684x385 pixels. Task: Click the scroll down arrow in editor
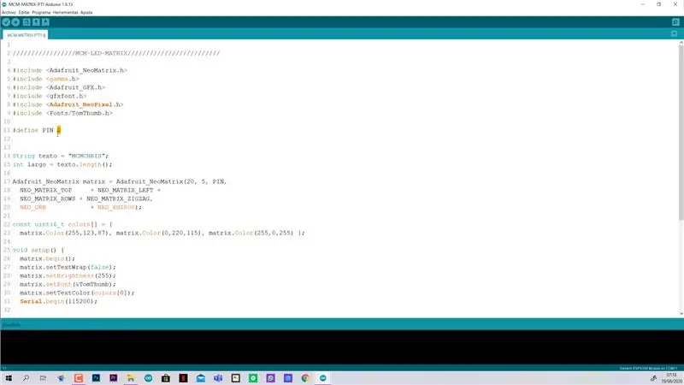pos(681,313)
